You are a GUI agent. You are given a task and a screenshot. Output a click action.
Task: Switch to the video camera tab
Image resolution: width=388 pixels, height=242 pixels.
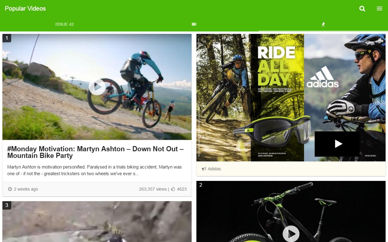[194, 24]
